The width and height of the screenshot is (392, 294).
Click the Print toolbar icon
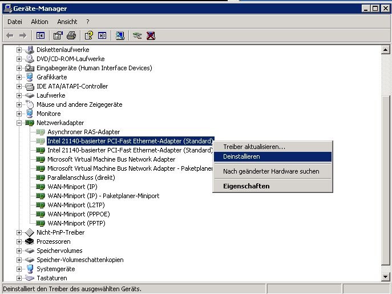[x=71, y=35]
